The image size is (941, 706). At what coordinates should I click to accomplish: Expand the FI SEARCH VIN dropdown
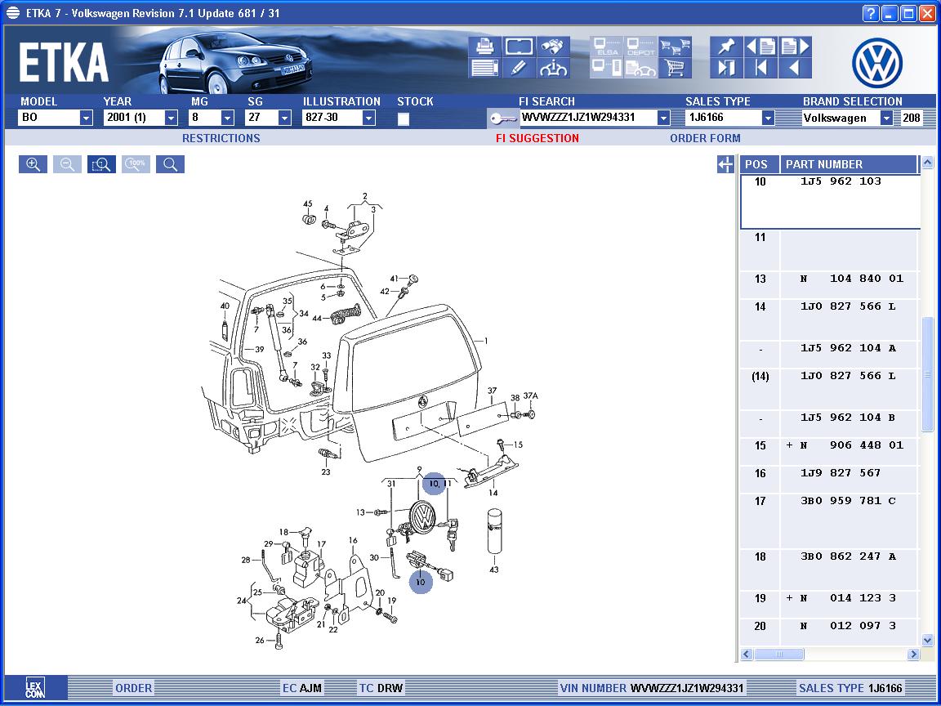tap(663, 118)
